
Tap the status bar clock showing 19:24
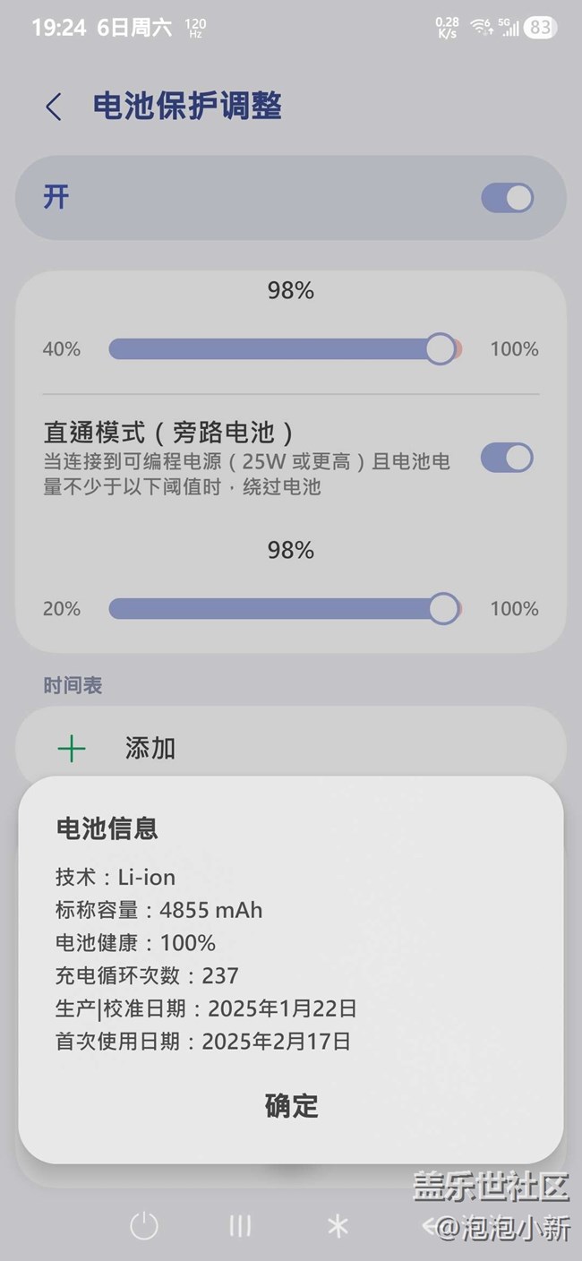pos(57,28)
